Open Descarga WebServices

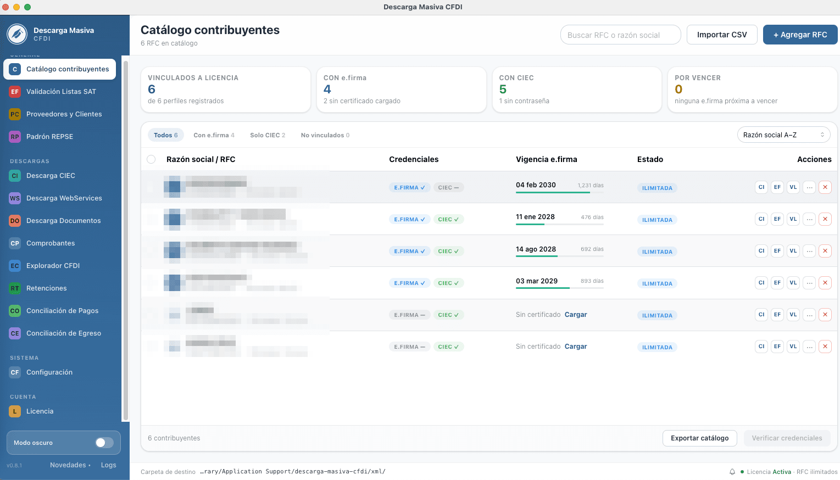click(59, 198)
